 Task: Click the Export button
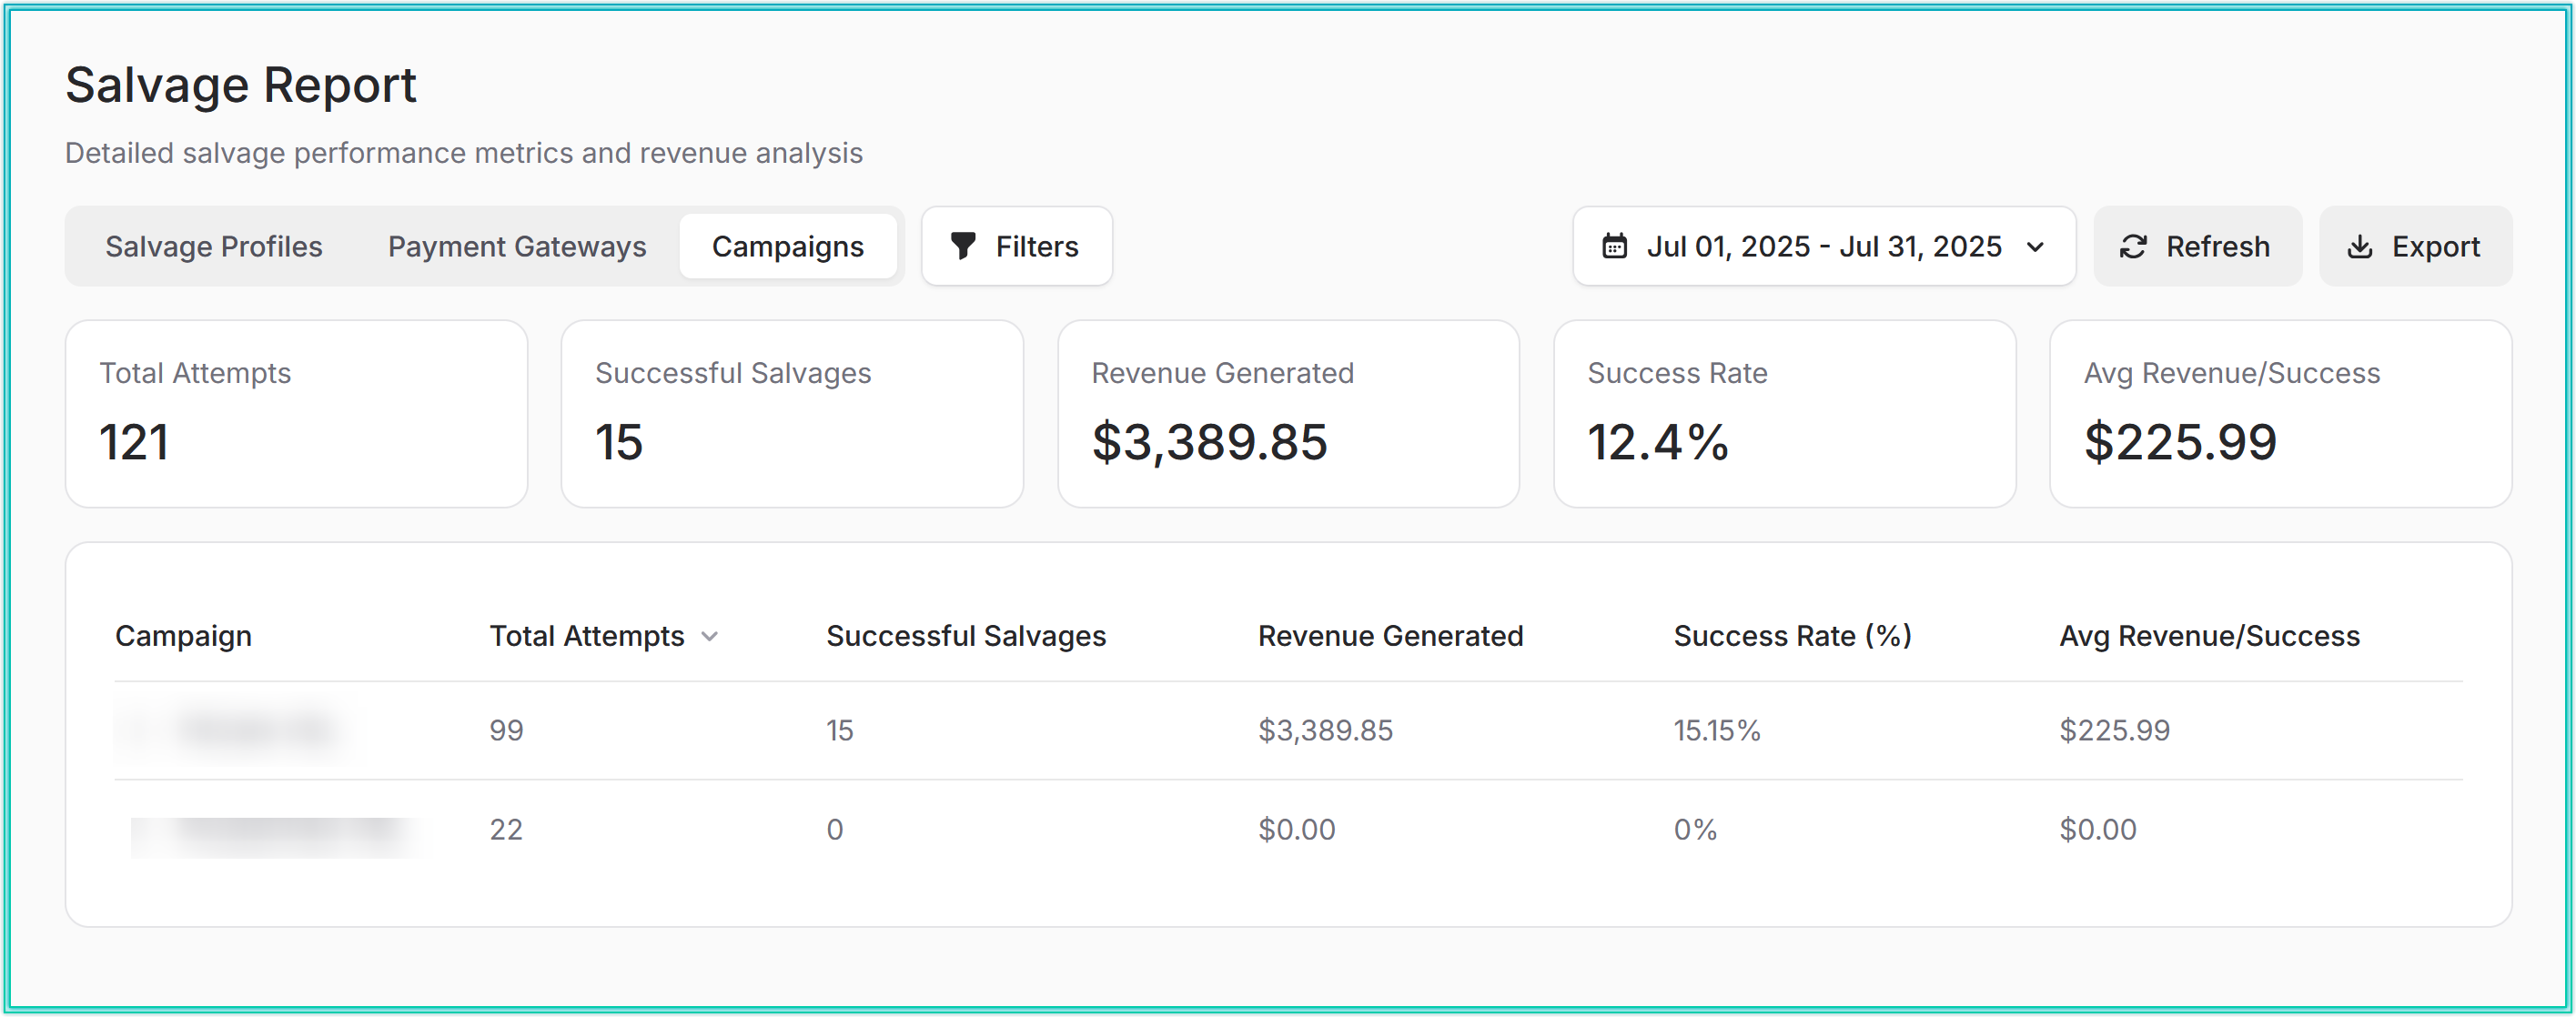coord(2414,246)
